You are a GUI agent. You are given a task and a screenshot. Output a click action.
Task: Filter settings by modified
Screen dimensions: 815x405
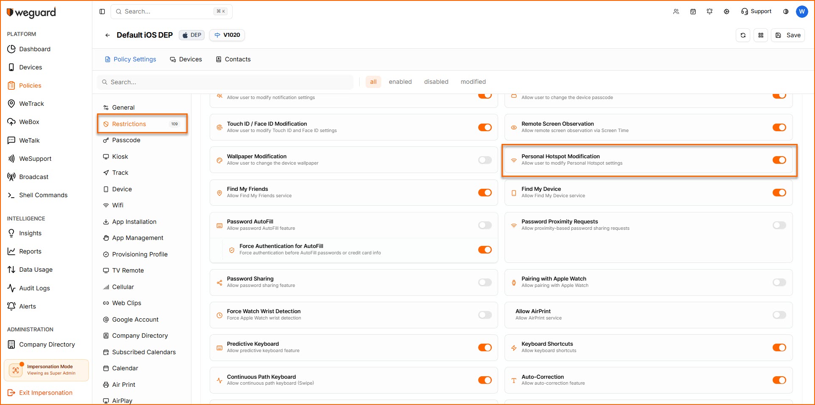[473, 82]
